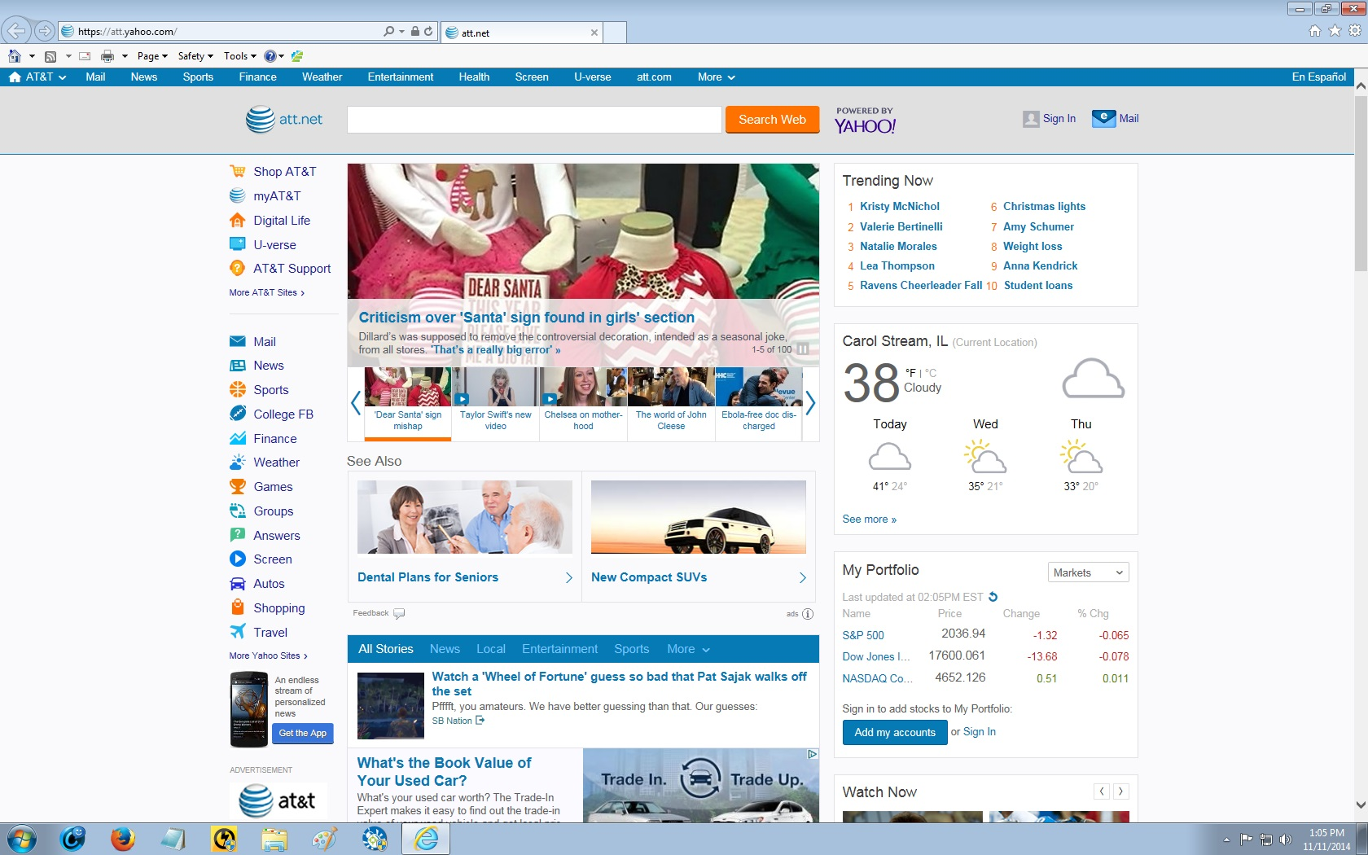The image size is (1368, 855).
Task: Click the College FB football icon
Action: point(237,414)
